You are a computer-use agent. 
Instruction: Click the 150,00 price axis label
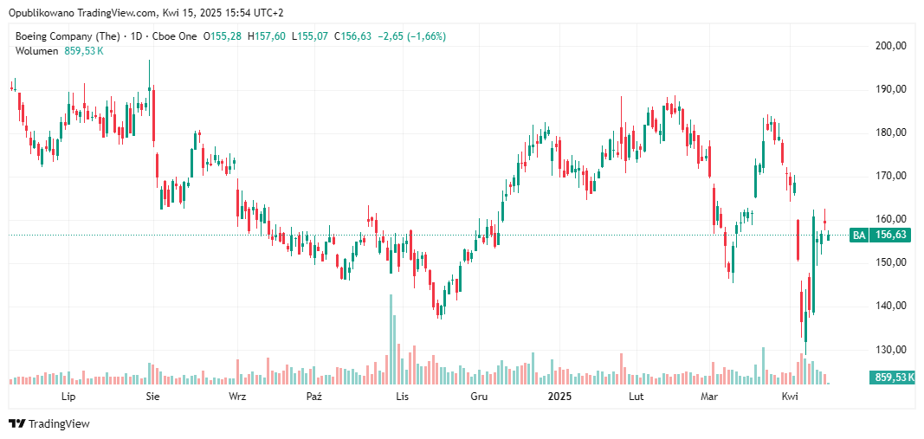pyautogui.click(x=890, y=262)
